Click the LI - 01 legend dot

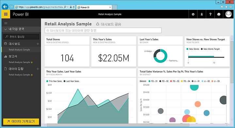(x=193, y=81)
